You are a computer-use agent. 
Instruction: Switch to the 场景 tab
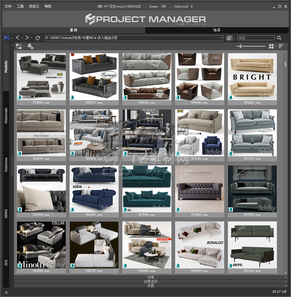pos(217,30)
